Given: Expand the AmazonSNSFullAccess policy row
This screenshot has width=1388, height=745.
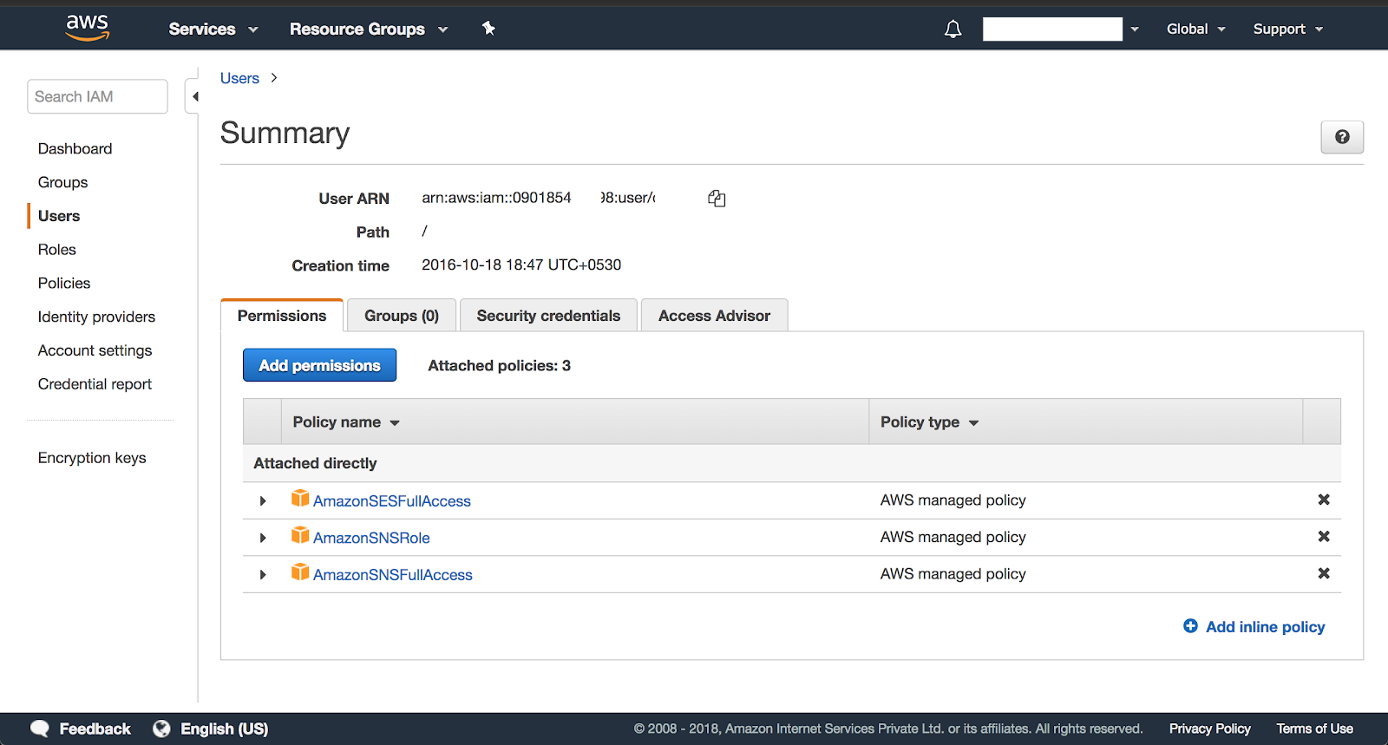Looking at the screenshot, I should click(263, 575).
